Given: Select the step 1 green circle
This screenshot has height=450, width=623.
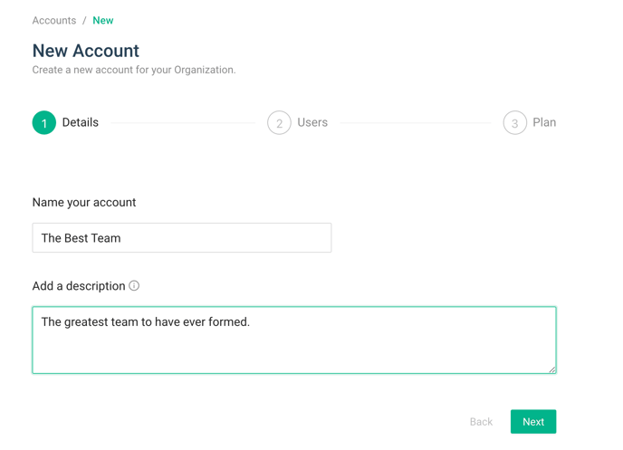Looking at the screenshot, I should coord(44,122).
